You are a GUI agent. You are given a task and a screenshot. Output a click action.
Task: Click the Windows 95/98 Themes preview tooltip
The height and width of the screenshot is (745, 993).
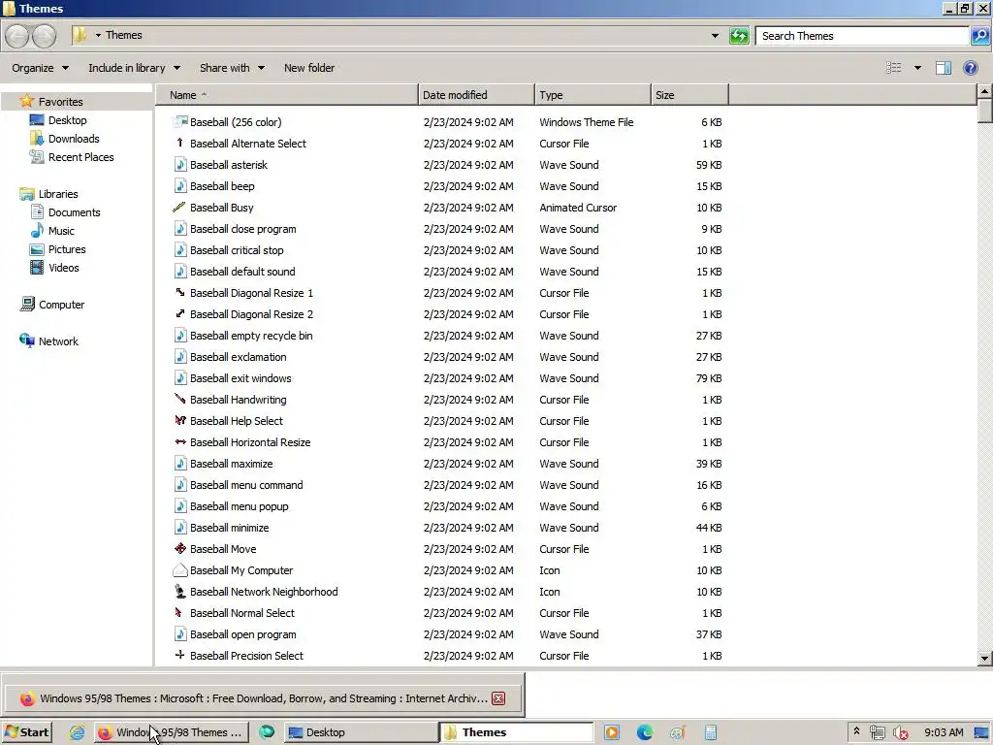pyautogui.click(x=263, y=698)
